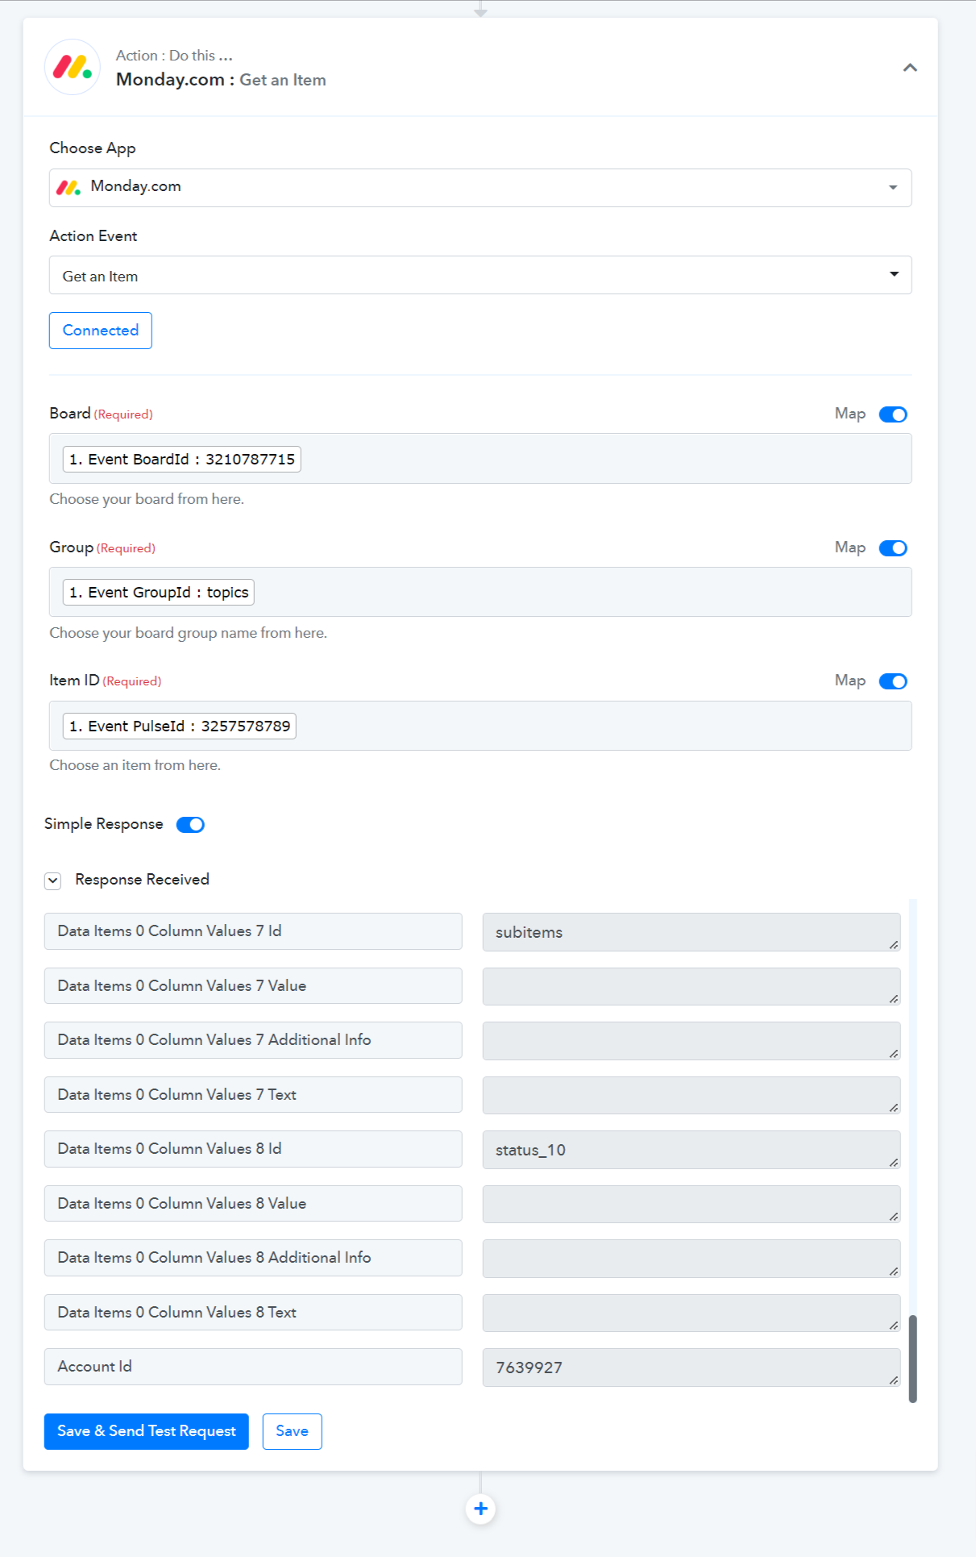The height and width of the screenshot is (1557, 976).
Task: Open the Action Event dropdown arrow
Action: (x=894, y=275)
